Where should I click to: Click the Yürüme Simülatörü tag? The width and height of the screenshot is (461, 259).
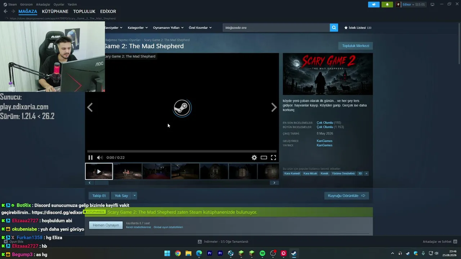[x=343, y=173]
